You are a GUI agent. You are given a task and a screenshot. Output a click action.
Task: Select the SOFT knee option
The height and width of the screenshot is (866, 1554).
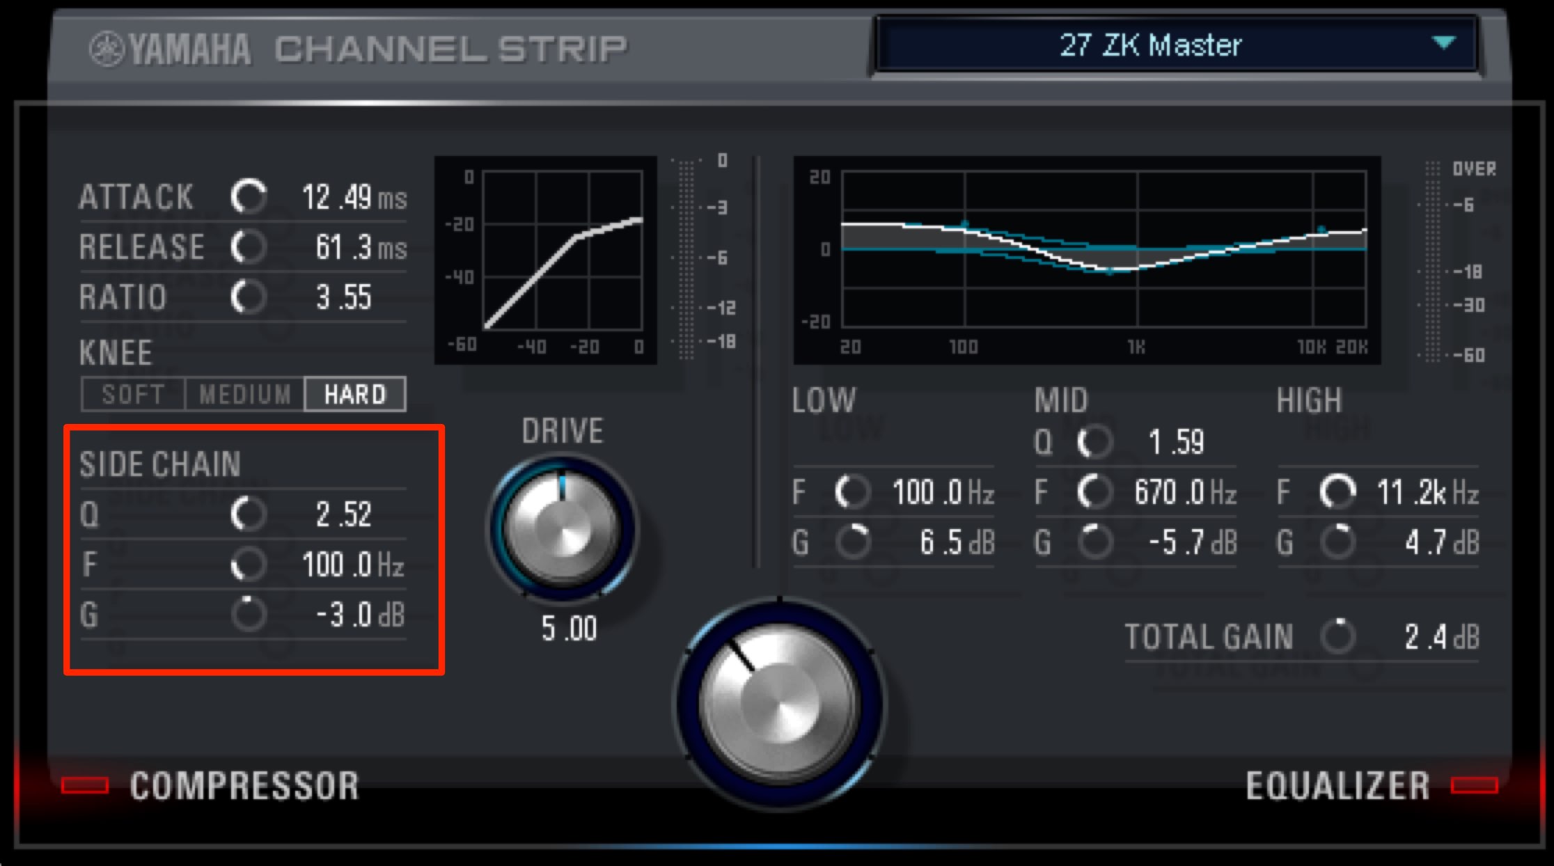[134, 395]
